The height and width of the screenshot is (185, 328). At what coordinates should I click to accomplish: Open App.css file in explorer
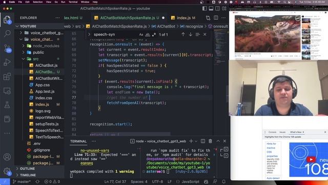tap(43, 85)
